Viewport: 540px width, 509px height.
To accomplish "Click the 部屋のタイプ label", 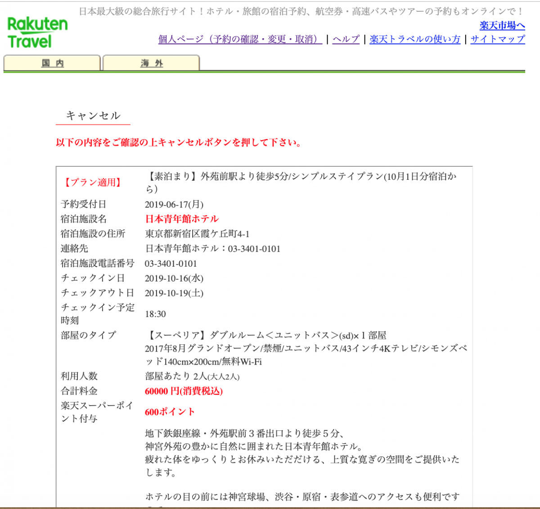I will 88,335.
